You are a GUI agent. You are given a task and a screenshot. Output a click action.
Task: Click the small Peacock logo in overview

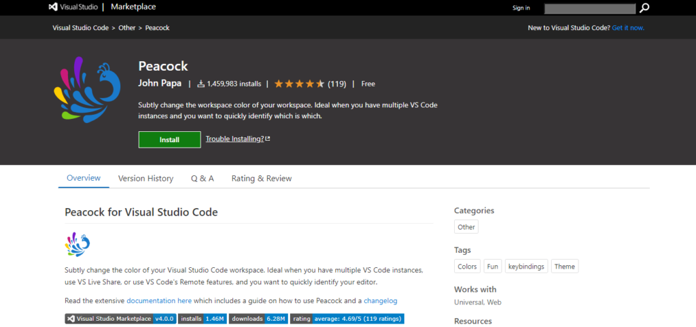tap(77, 243)
